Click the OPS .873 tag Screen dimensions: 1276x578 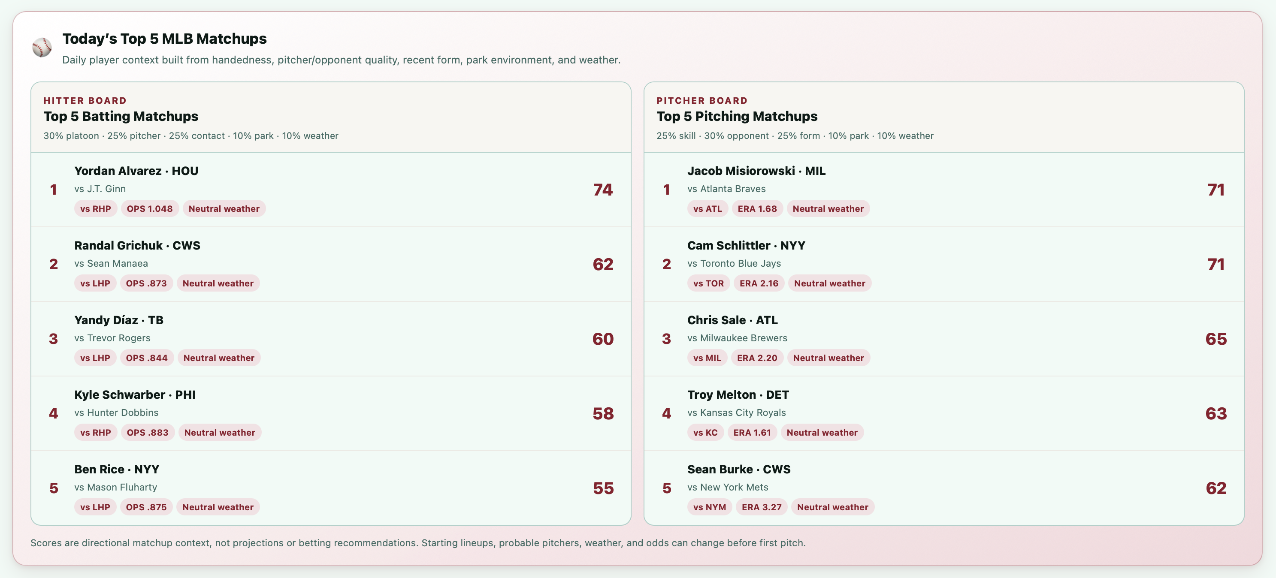pos(146,283)
